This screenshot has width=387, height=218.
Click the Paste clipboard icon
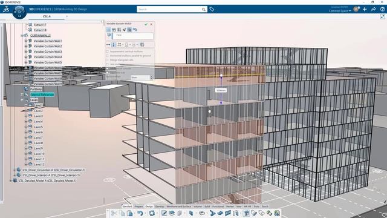(x=130, y=213)
